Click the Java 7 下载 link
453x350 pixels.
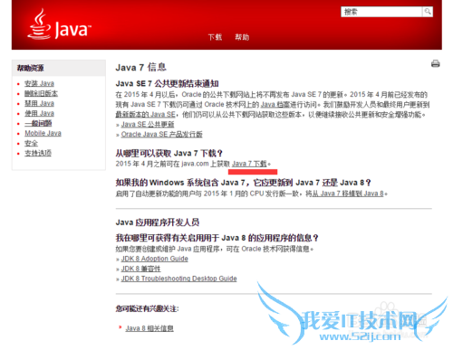click(249, 164)
